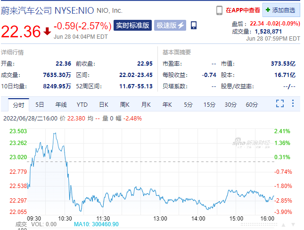Click the -3.90% percentage axis label
304x230 pixels.
(283, 212)
